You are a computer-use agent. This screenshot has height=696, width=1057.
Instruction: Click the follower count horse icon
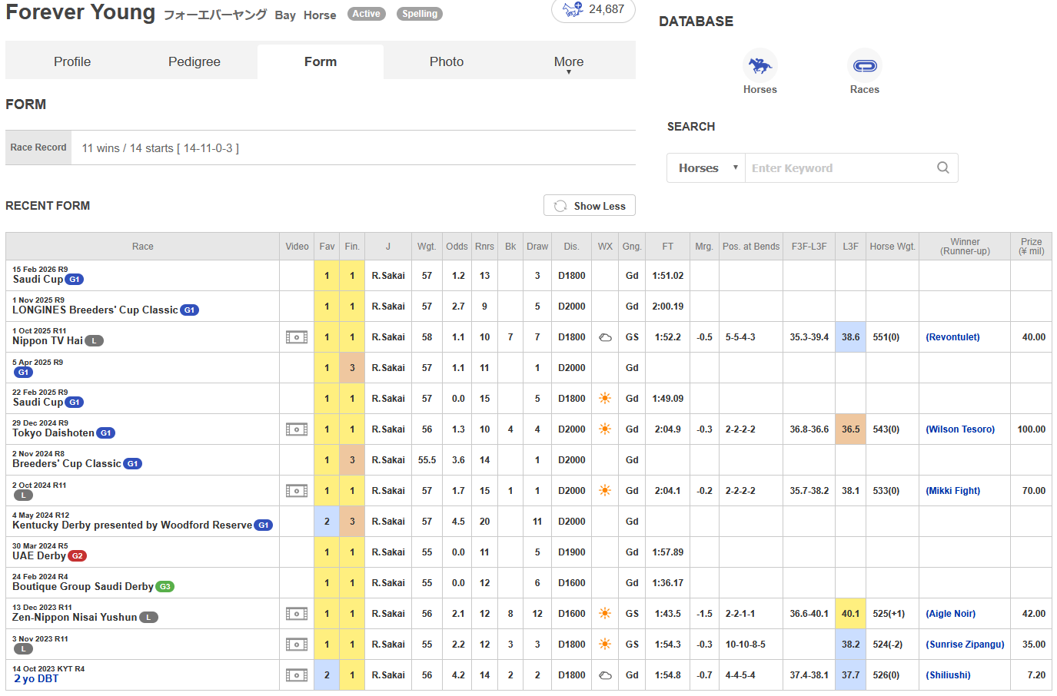point(573,9)
